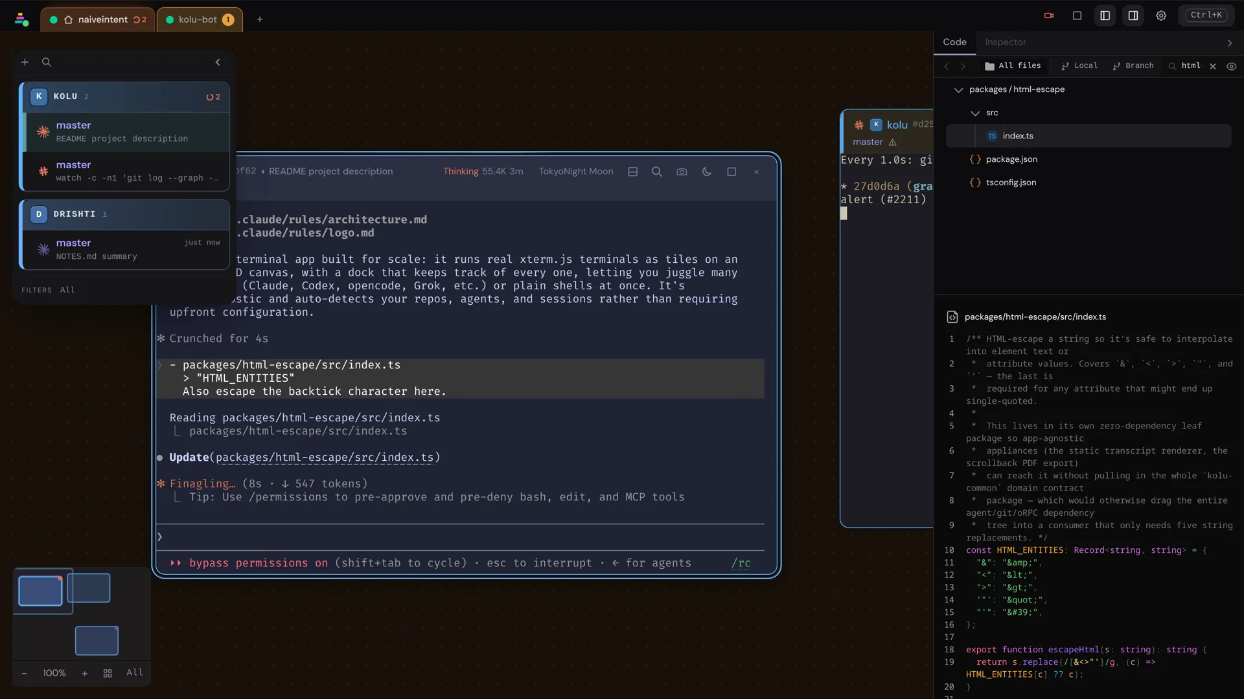This screenshot has height=699, width=1244.
Task: Select the All files view
Action: 1013,66
